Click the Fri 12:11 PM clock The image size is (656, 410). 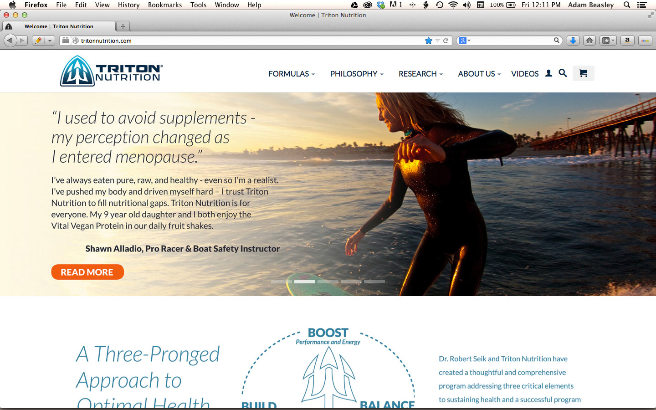pos(541,5)
